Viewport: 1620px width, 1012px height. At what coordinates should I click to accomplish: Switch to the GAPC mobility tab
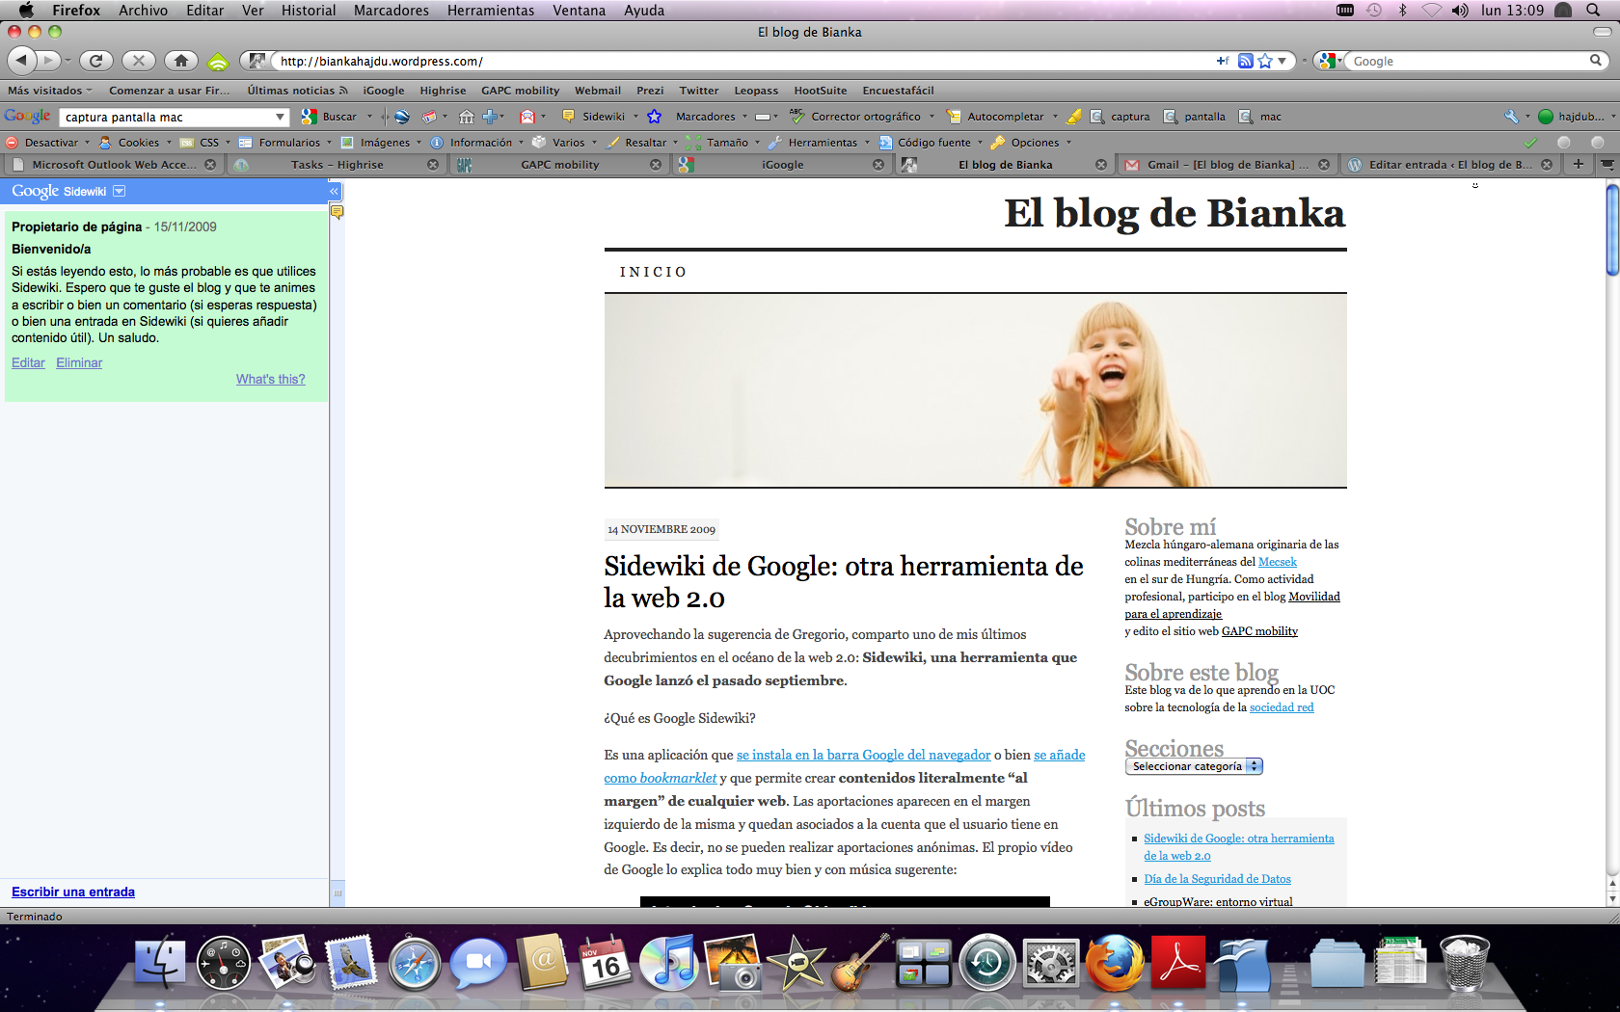[559, 165]
